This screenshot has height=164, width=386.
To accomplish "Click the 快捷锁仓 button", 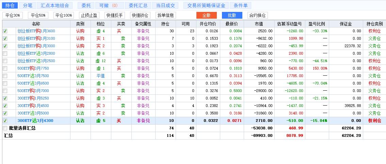I will [x=140, y=15].
